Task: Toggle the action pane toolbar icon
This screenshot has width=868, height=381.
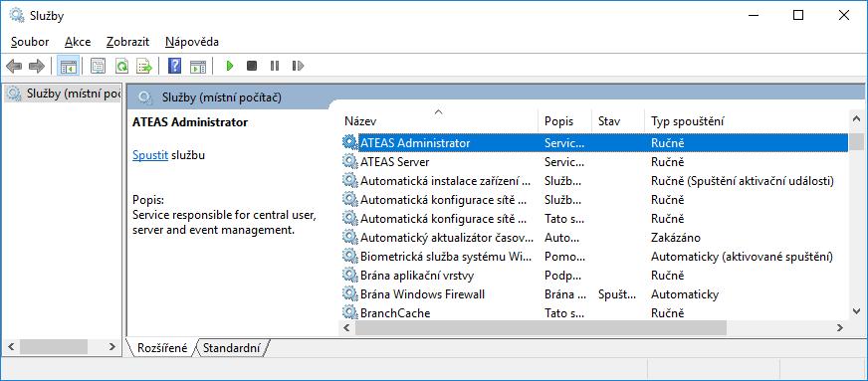Action: [x=198, y=67]
